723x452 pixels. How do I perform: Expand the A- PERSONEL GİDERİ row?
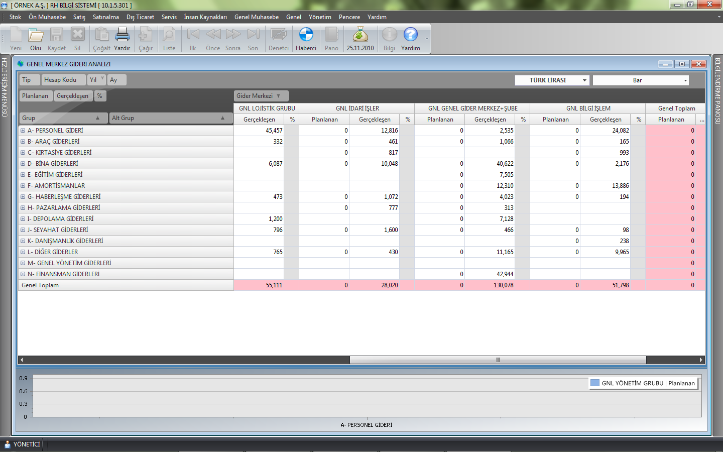(x=23, y=131)
